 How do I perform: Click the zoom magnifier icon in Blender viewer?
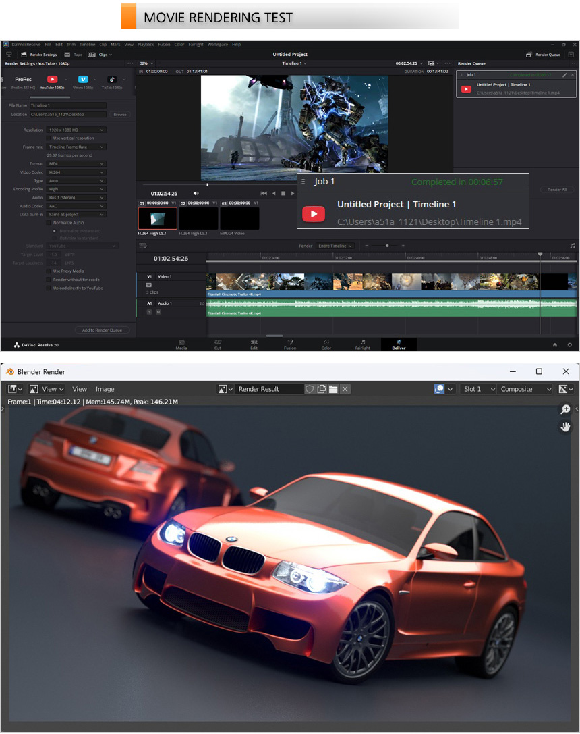click(565, 409)
